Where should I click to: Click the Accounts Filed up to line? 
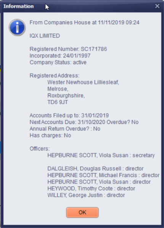[69, 116]
